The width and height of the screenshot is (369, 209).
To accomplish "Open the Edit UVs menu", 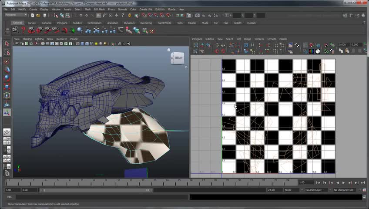I will (x=160, y=10).
